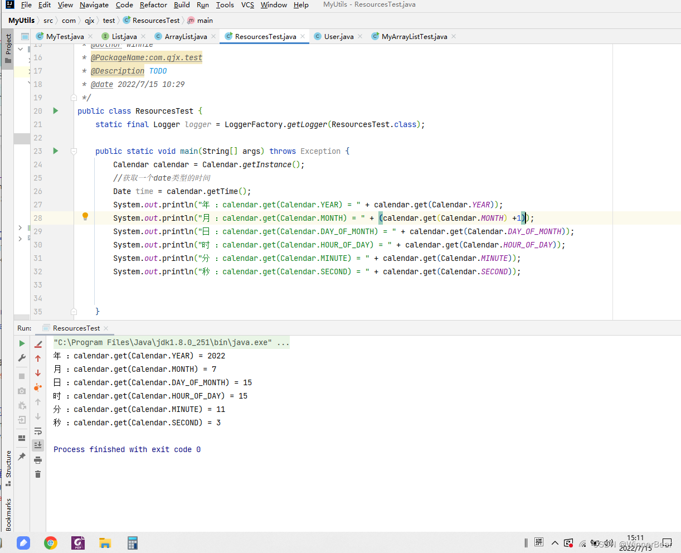The image size is (681, 553).
Task: Click the yellow intention light bulb on line 28
Action: 85,217
